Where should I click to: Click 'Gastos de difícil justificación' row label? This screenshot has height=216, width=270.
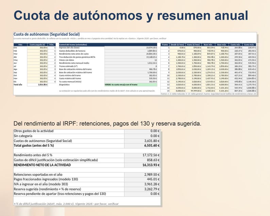tap(56, 160)
